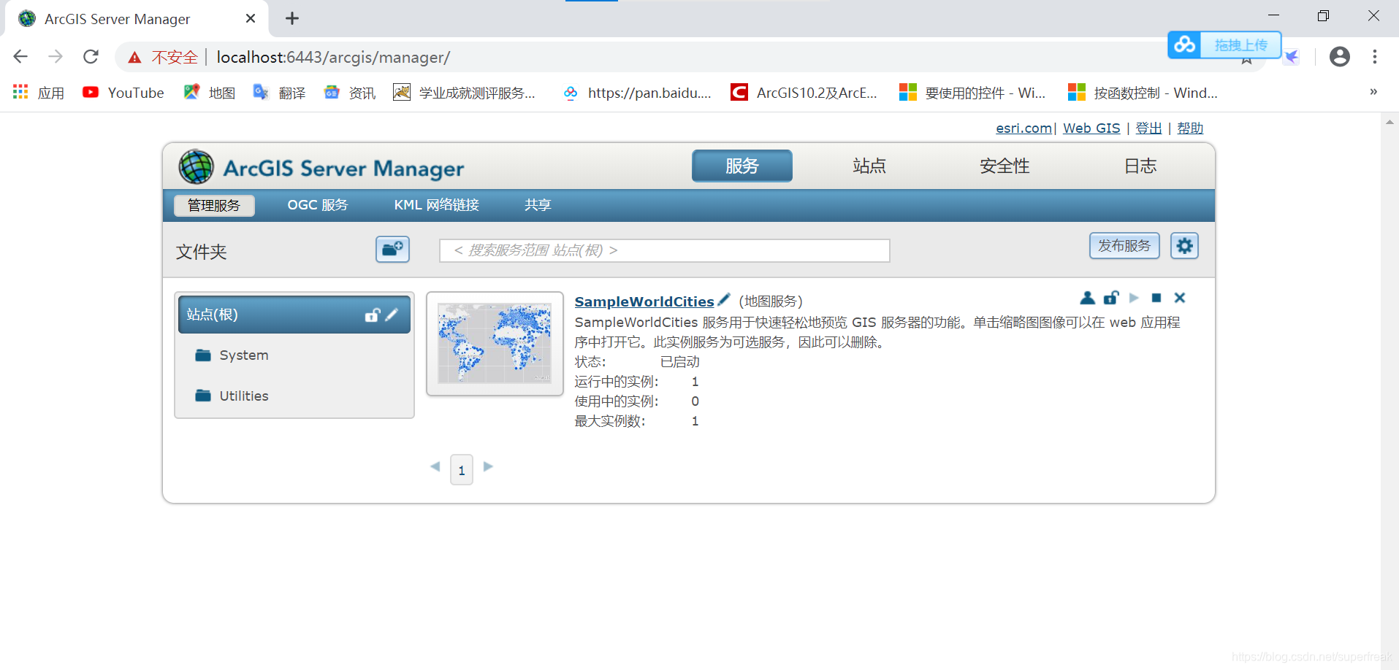
Task: Bookmark this page with star icon
Action: point(1246,60)
